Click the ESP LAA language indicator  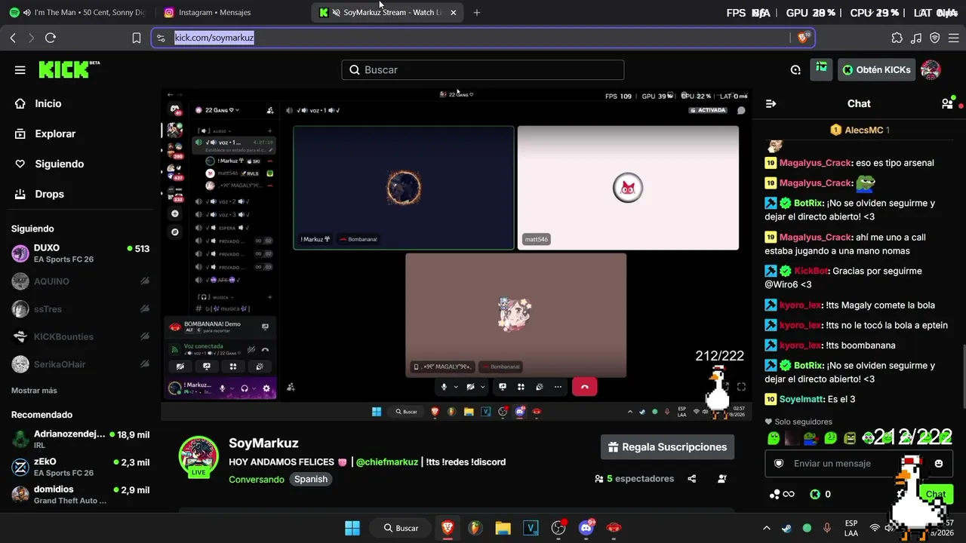[851, 528]
